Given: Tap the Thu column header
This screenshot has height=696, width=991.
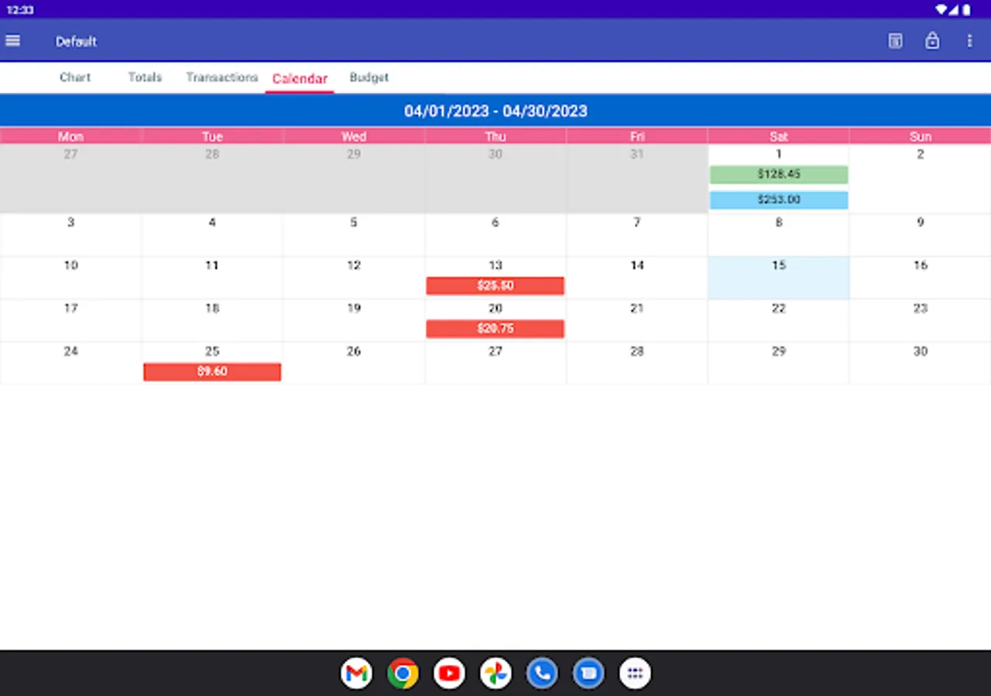Looking at the screenshot, I should click(495, 136).
